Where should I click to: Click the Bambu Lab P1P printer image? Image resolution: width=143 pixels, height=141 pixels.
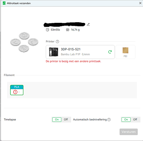[x=54, y=52]
